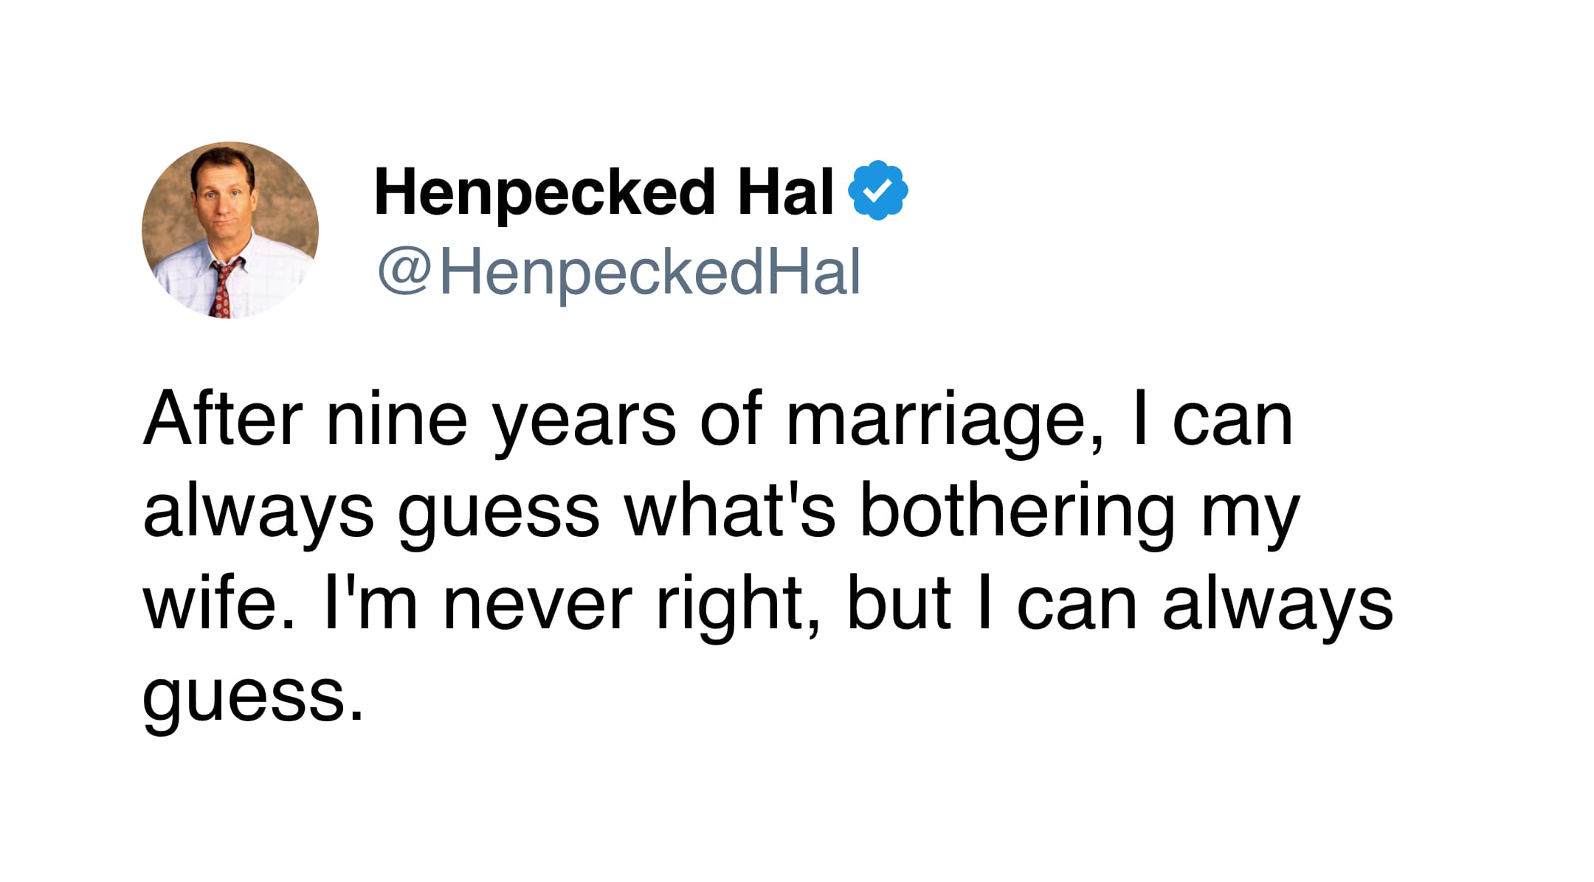Image resolution: width=1594 pixels, height=882 pixels.
Task: Open the @HenpeckedHal handle link
Action: tap(618, 271)
